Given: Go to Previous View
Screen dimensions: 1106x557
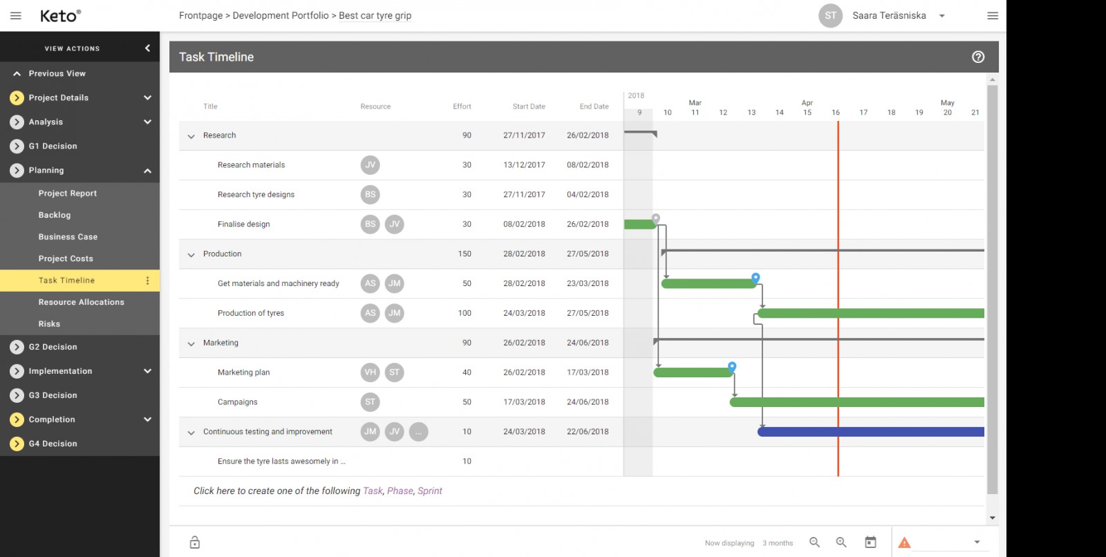Looking at the screenshot, I should click(57, 73).
